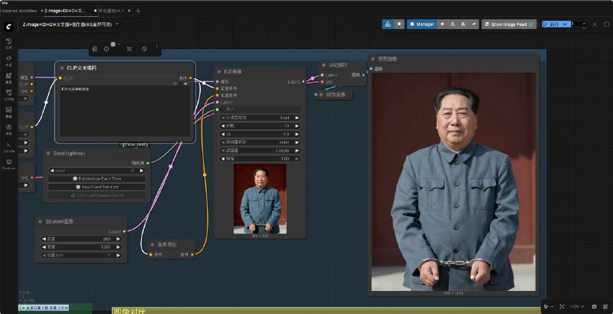The image size is (613, 314).
Task: Open the euler sampler dropdown
Action: pyautogui.click(x=259, y=142)
